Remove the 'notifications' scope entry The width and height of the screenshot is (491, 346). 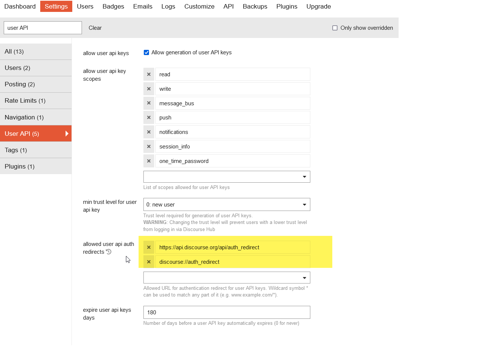pyautogui.click(x=149, y=132)
